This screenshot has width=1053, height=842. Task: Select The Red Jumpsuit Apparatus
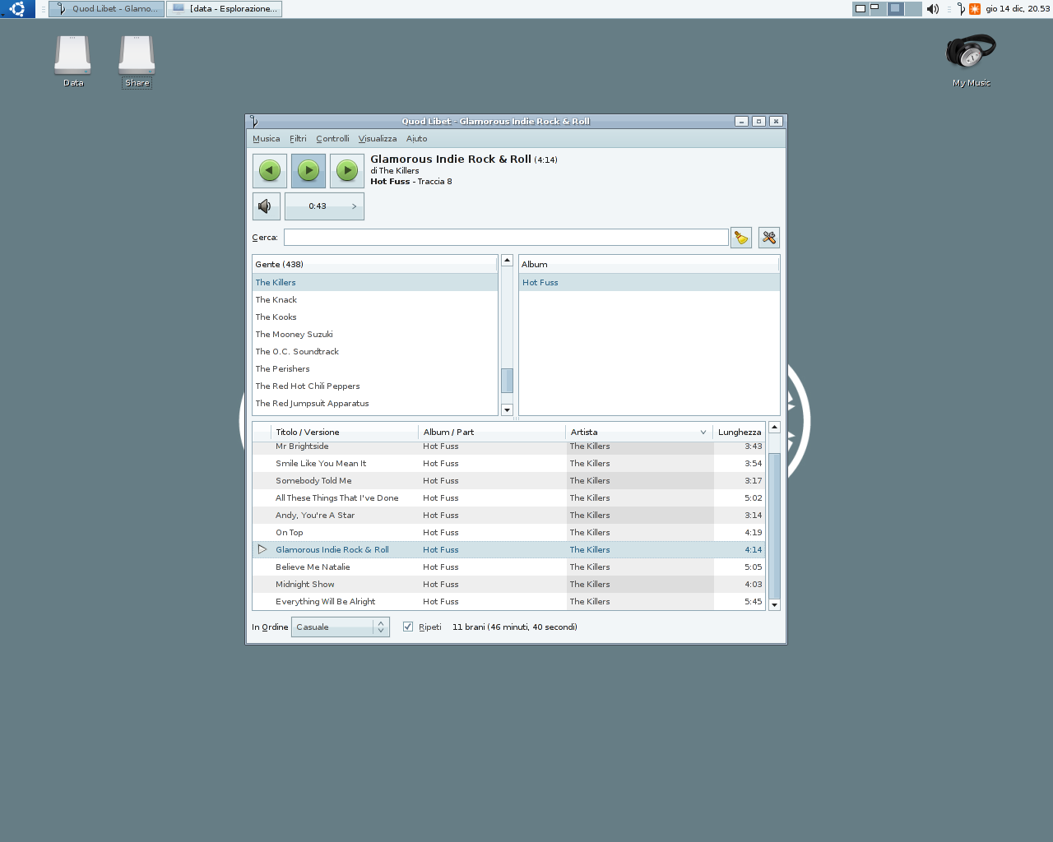[x=374, y=403]
